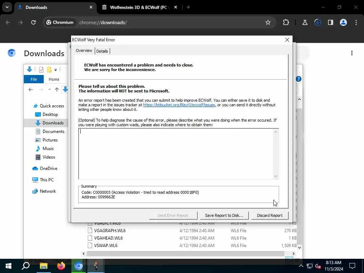
Task: Click Explorer horizontal scrollbar left arrow
Action: point(84,254)
